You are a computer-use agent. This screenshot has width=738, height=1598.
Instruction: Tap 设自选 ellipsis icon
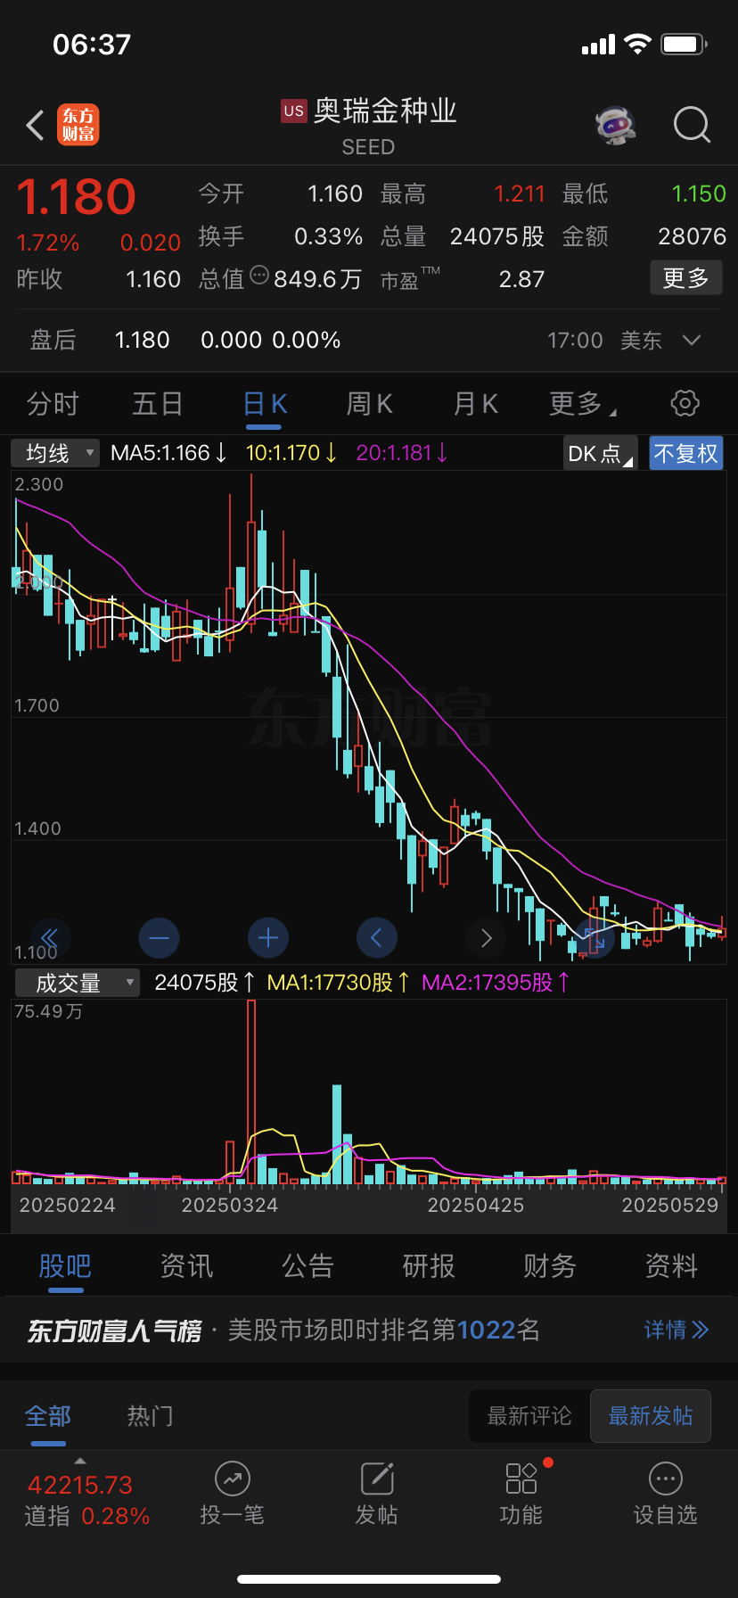click(666, 1479)
